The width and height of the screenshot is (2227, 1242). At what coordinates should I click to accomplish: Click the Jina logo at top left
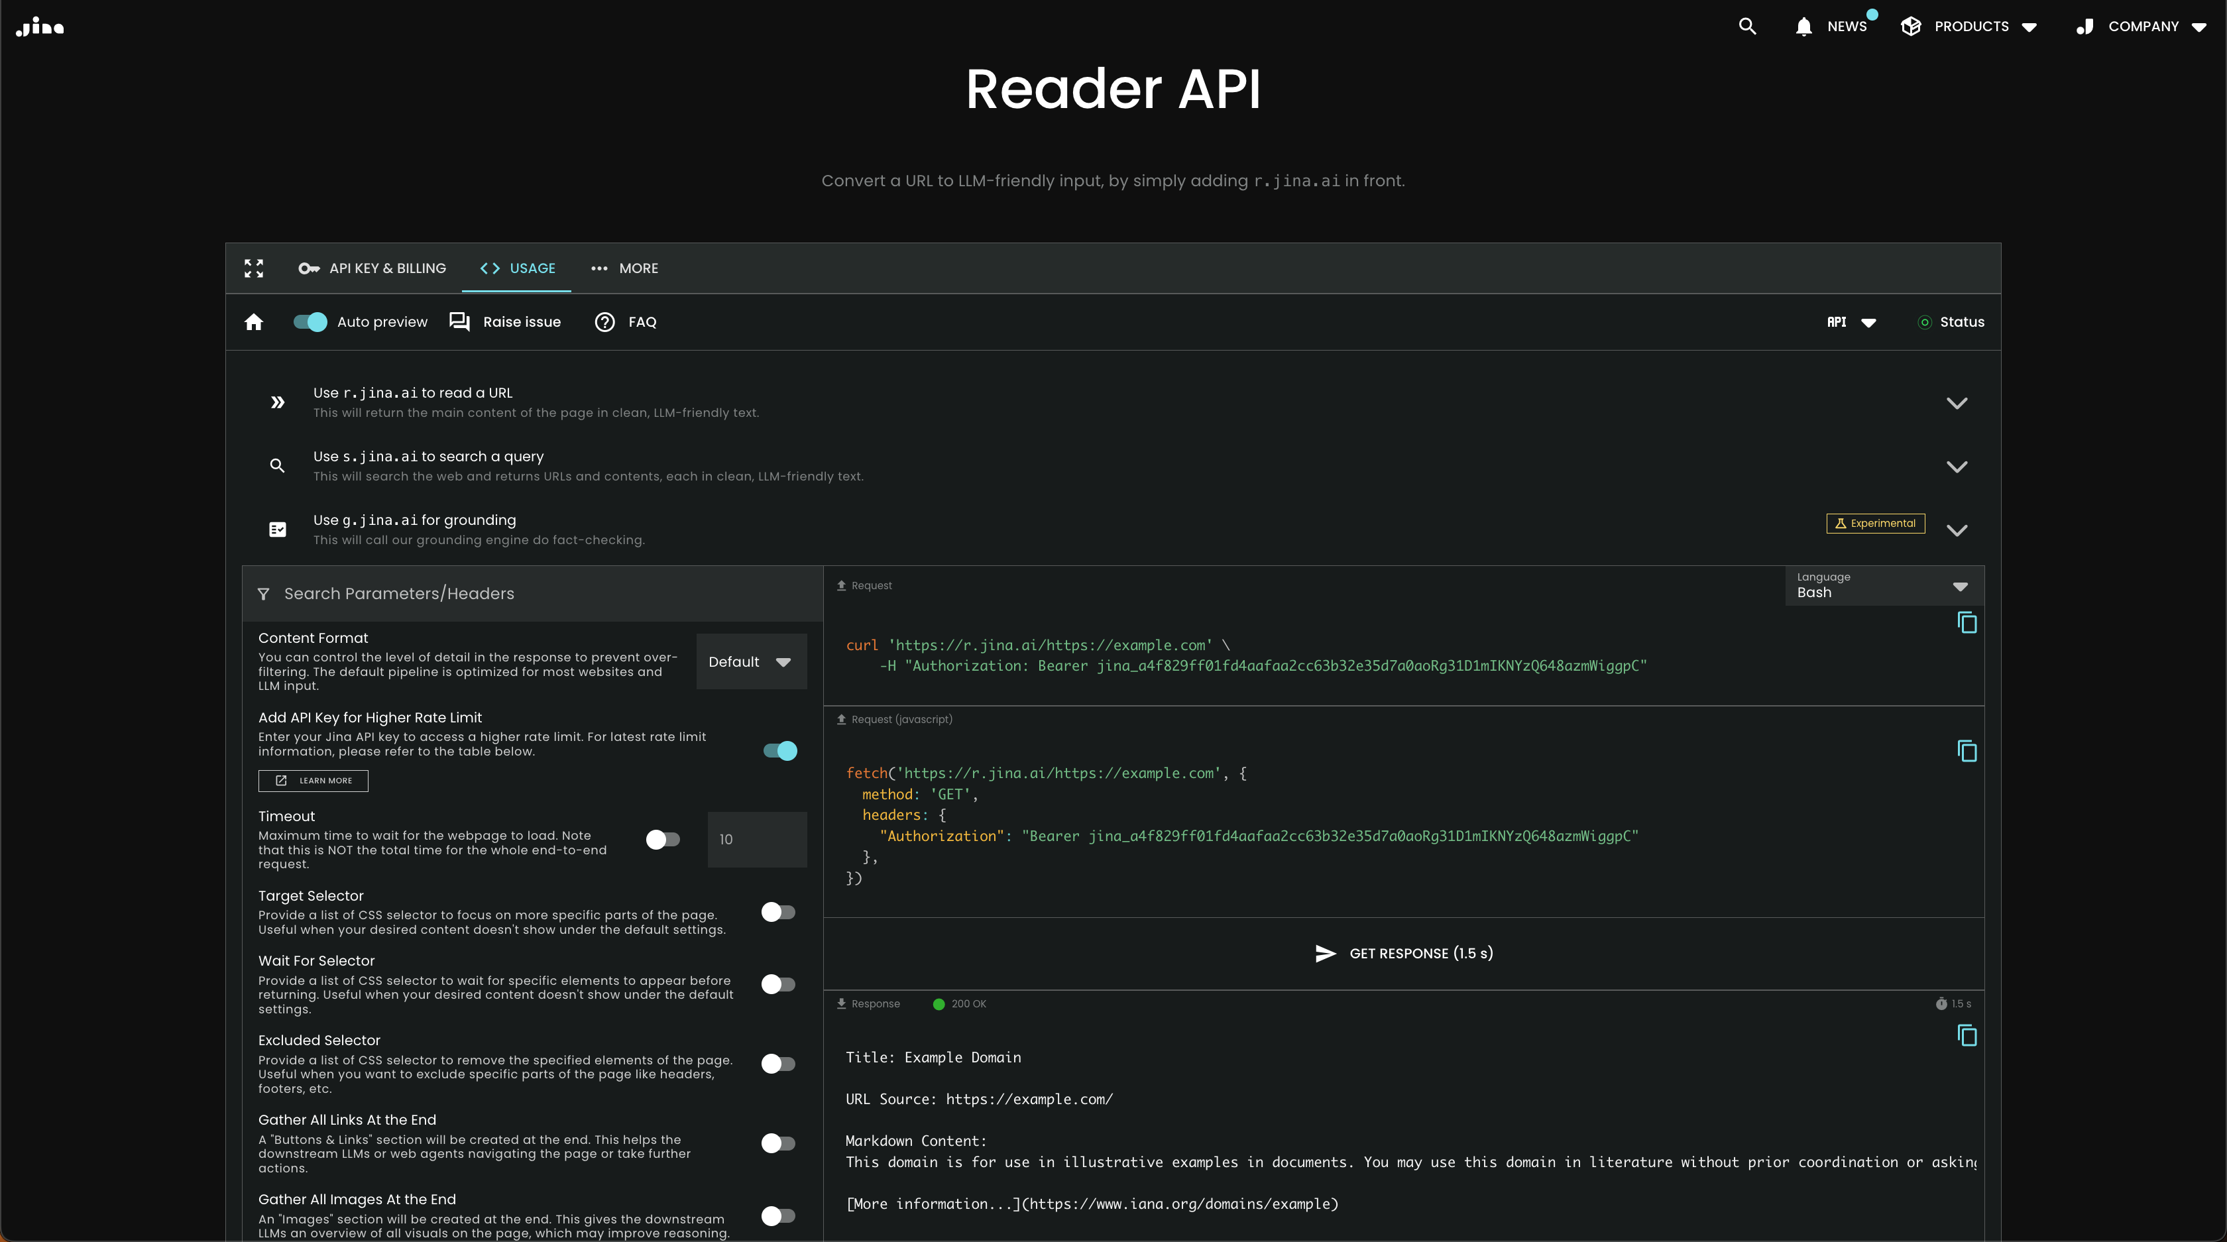click(40, 27)
